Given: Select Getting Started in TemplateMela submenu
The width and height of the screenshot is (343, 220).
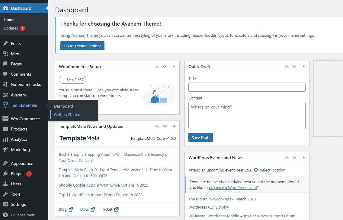Looking at the screenshot, I should pyautogui.click(x=67, y=115).
